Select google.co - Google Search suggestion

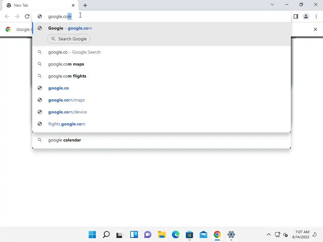(x=161, y=52)
